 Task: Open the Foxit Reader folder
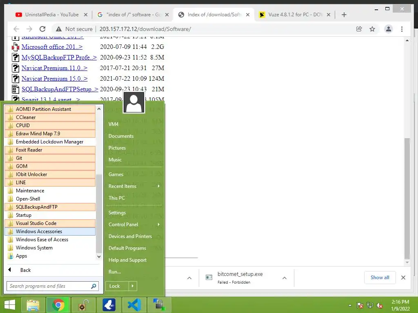click(x=50, y=150)
